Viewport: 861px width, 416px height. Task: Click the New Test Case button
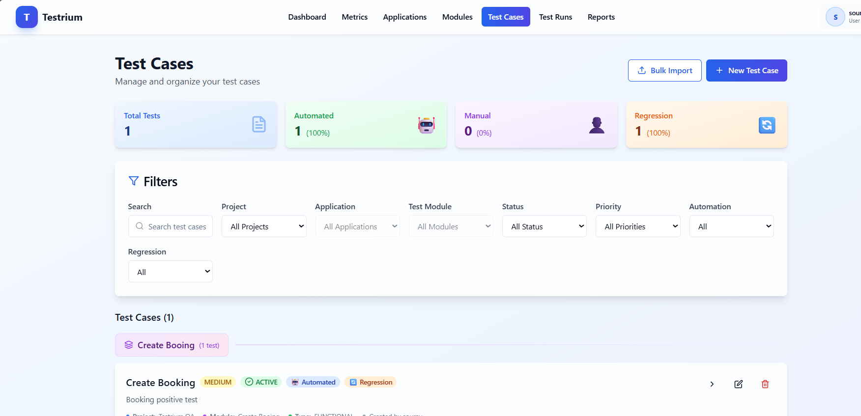pos(746,71)
